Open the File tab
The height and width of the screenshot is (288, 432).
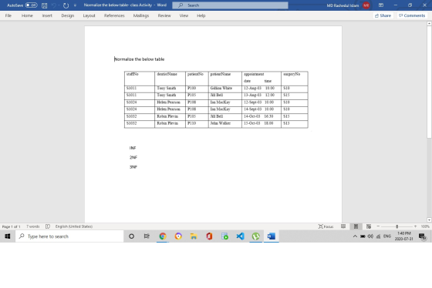(8, 15)
